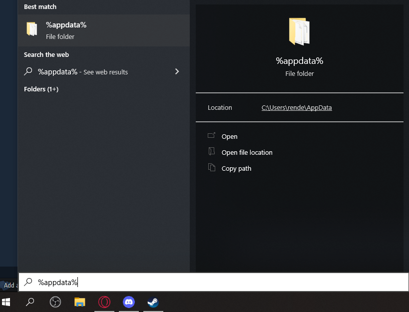Click the Open action icon
409x312 pixels.
pos(212,135)
